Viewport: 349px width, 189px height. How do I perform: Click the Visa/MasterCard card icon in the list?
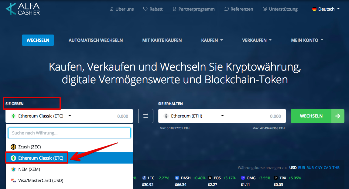(13, 180)
